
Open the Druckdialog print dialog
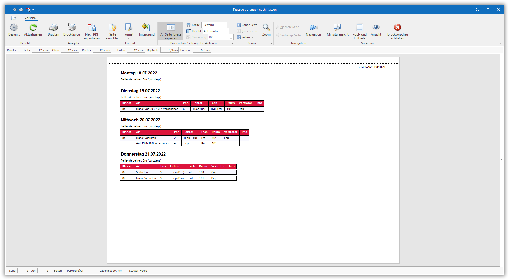pyautogui.click(x=72, y=27)
